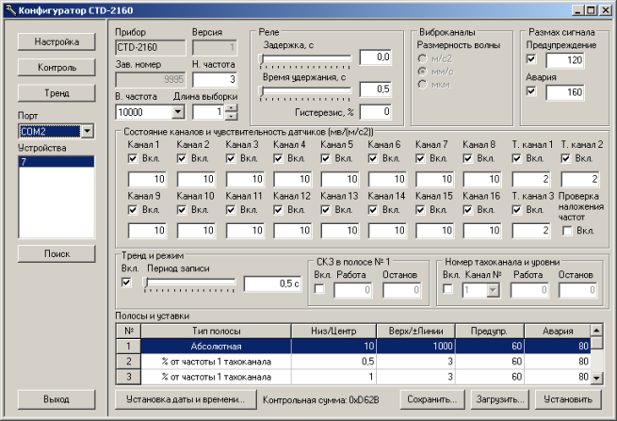The height and width of the screenshot is (421, 617).
Task: Click the Сохранить... button
Action: (432, 398)
